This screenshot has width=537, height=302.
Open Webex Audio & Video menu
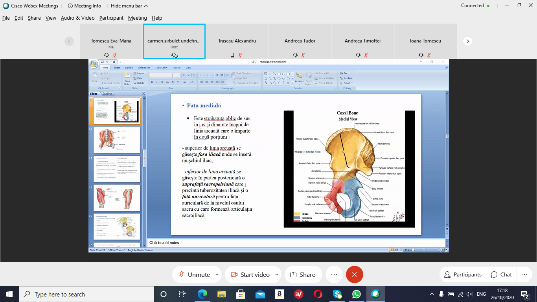[77, 18]
